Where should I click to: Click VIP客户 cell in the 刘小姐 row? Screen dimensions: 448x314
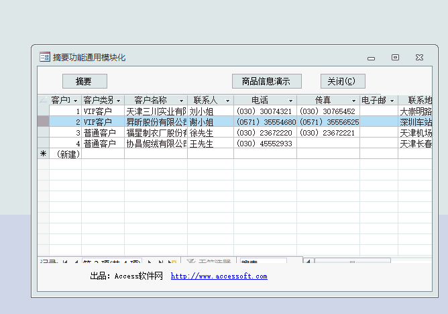coord(103,111)
